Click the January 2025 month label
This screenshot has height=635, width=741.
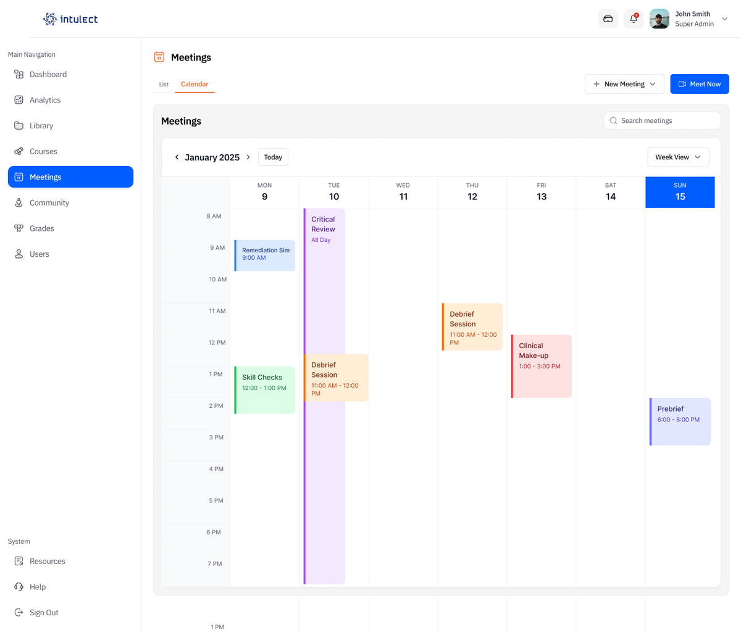(212, 157)
